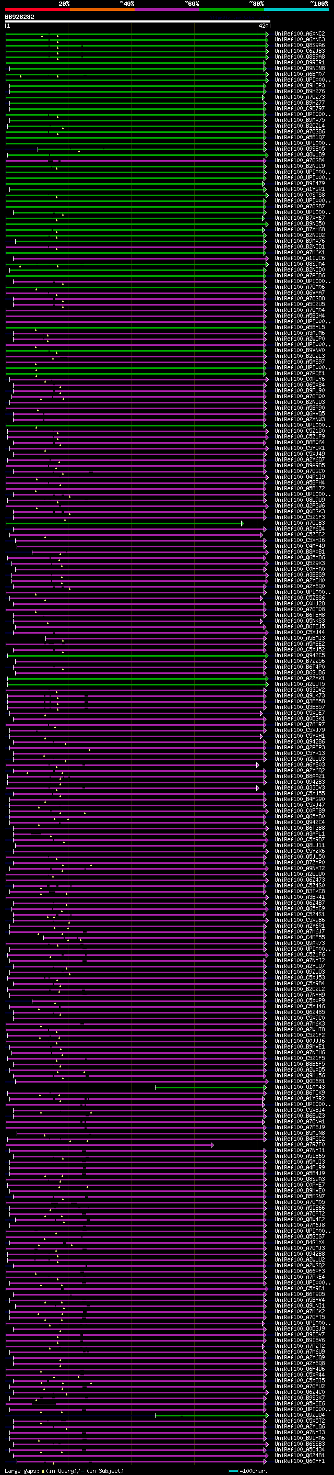Open hit UniRef100_Q66PF3
This screenshot has height=1475, width=334.
(300, 1271)
